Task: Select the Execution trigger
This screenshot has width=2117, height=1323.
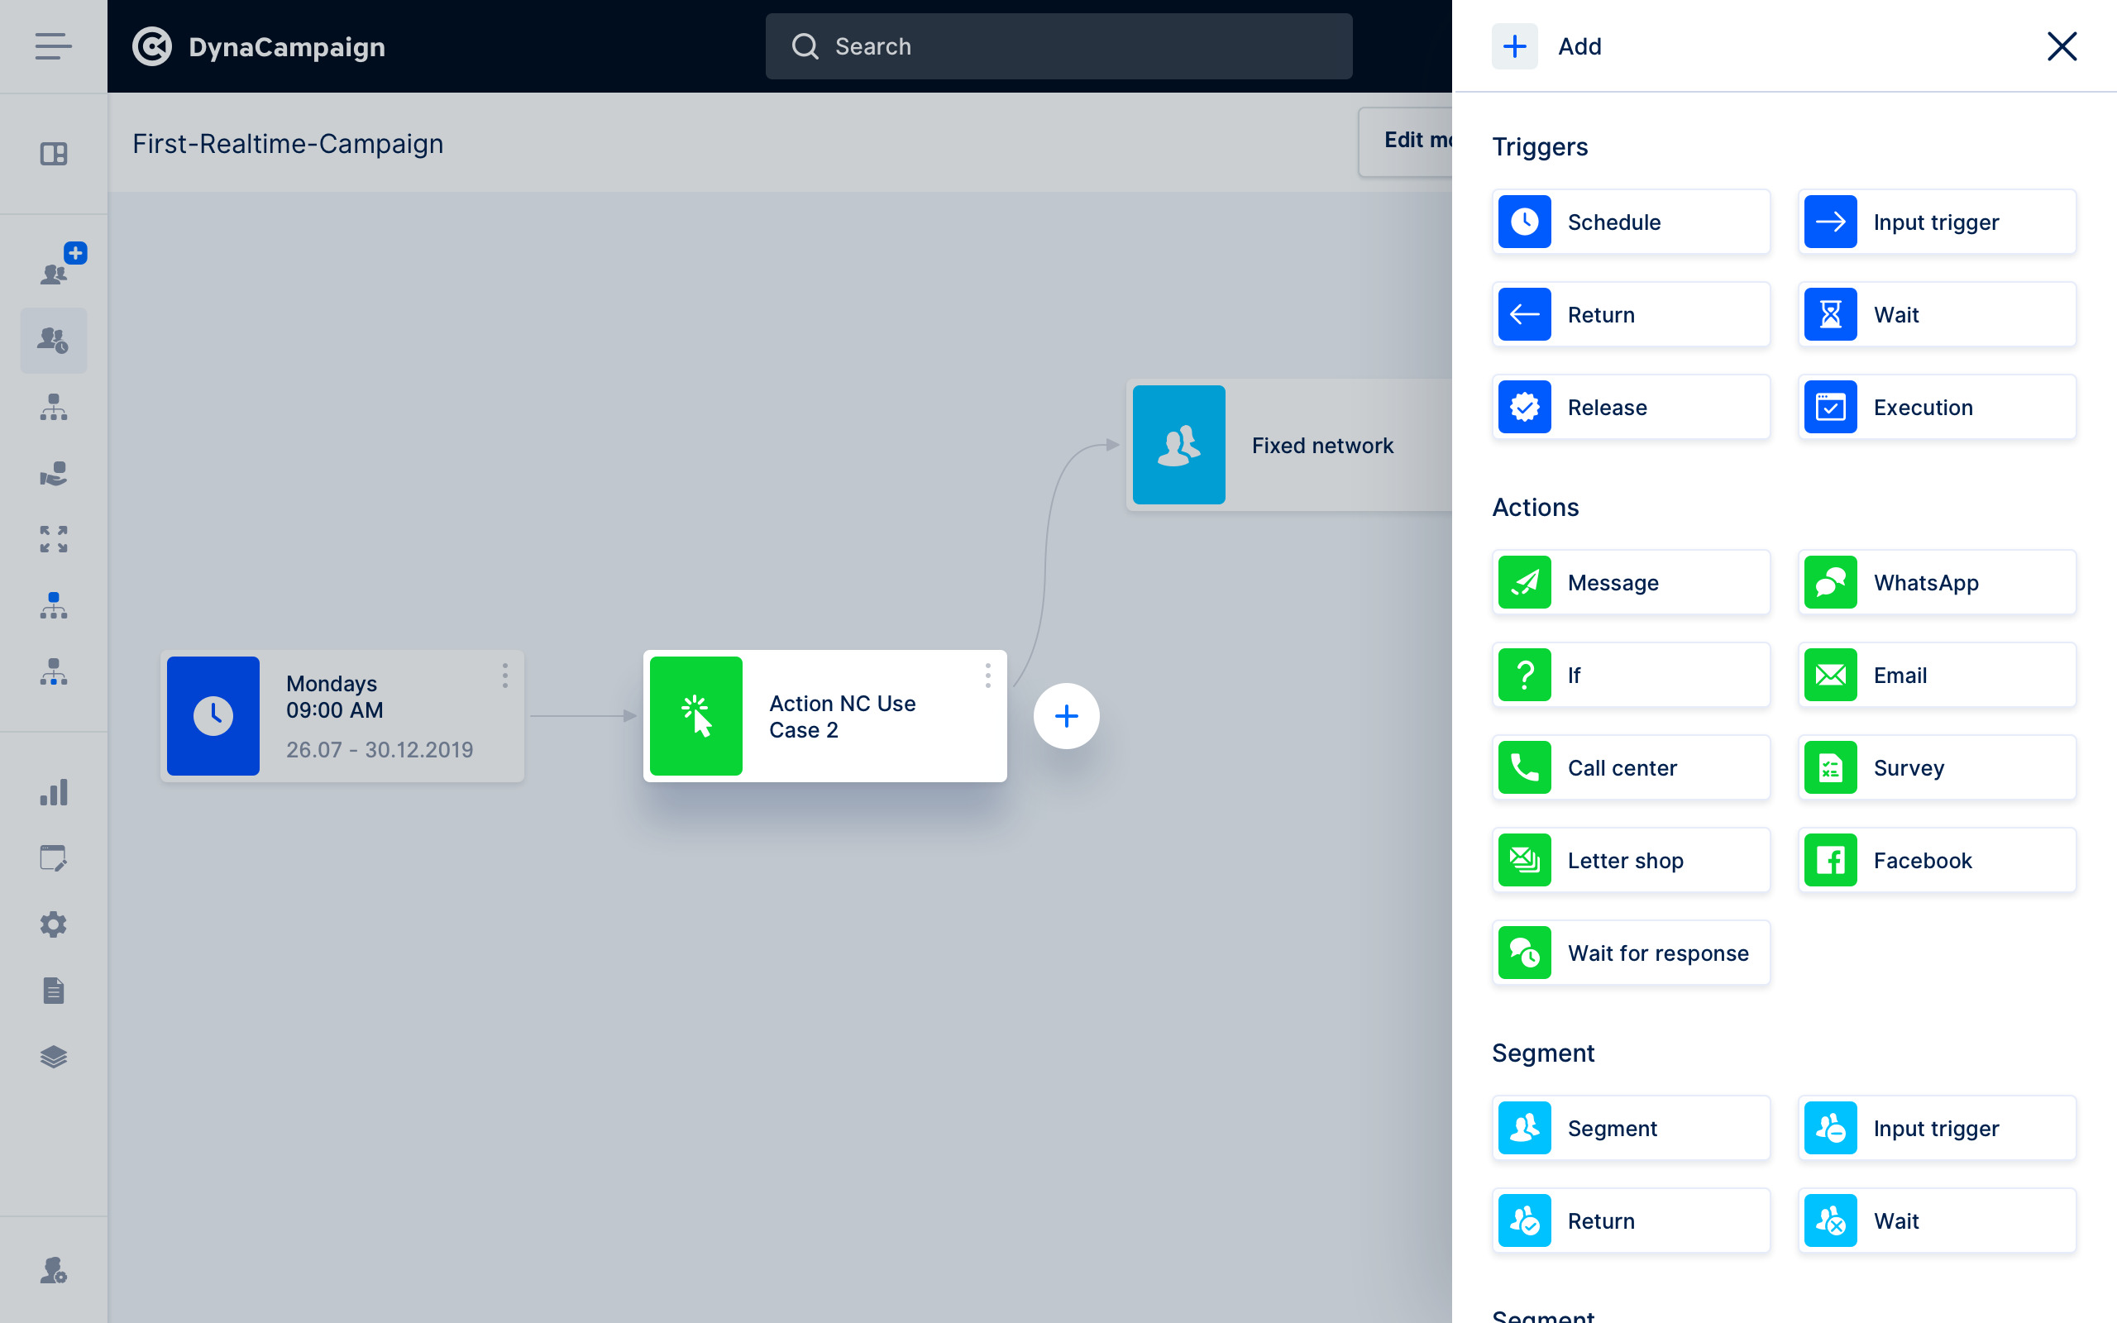Action: 1937,408
